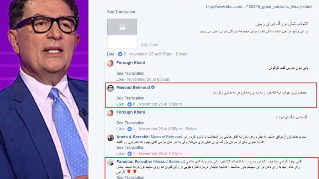Click See Translation under the main post
Image resolution: width=319 pixels, height=179 pixels.
point(121,12)
